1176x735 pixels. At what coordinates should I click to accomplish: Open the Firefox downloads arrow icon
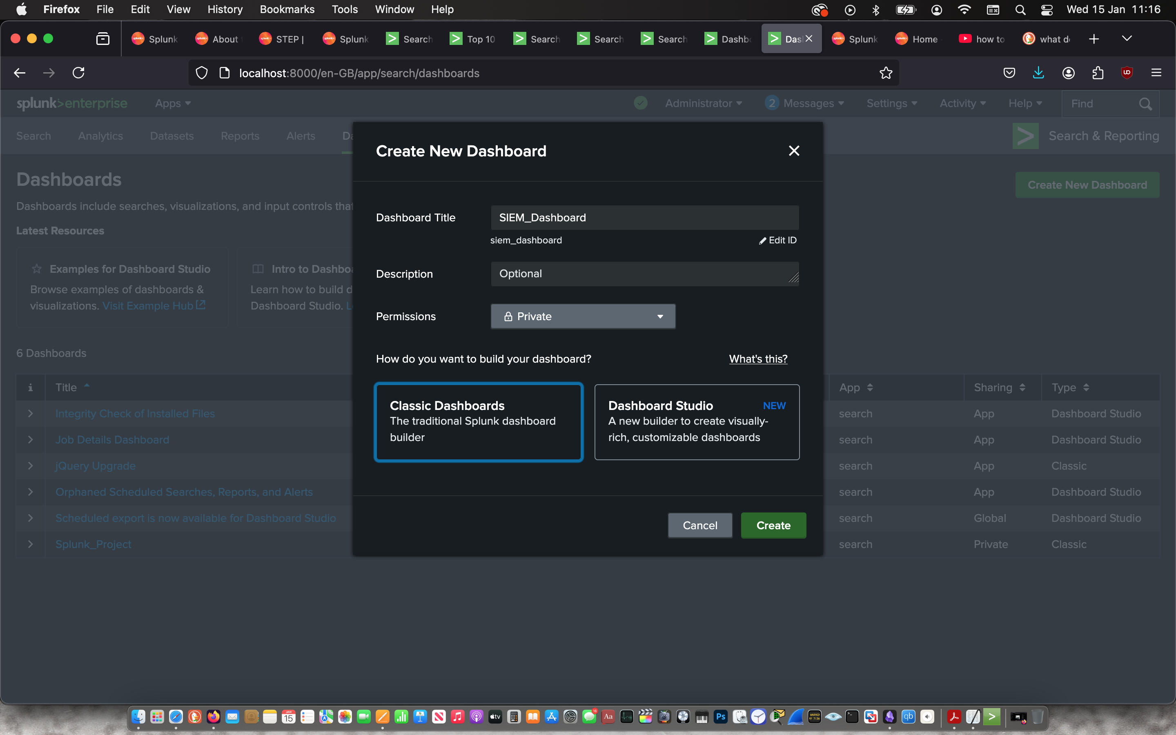point(1038,73)
